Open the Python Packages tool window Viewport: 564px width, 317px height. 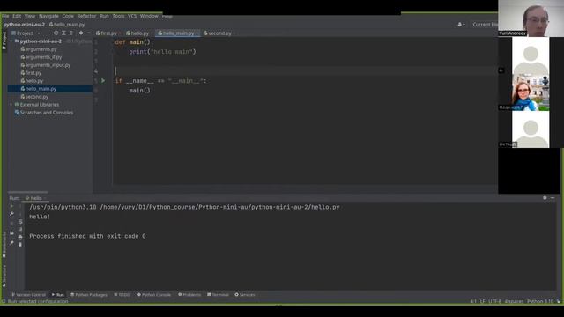point(88,295)
